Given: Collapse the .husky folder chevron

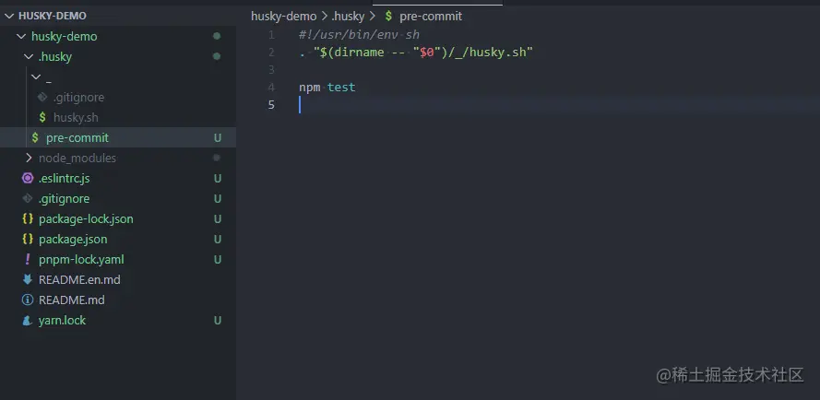Looking at the screenshot, I should 29,56.
